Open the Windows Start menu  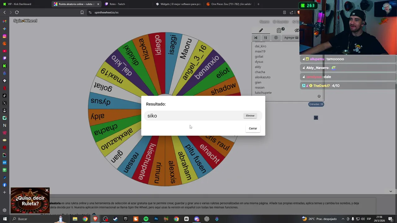pos(5,219)
